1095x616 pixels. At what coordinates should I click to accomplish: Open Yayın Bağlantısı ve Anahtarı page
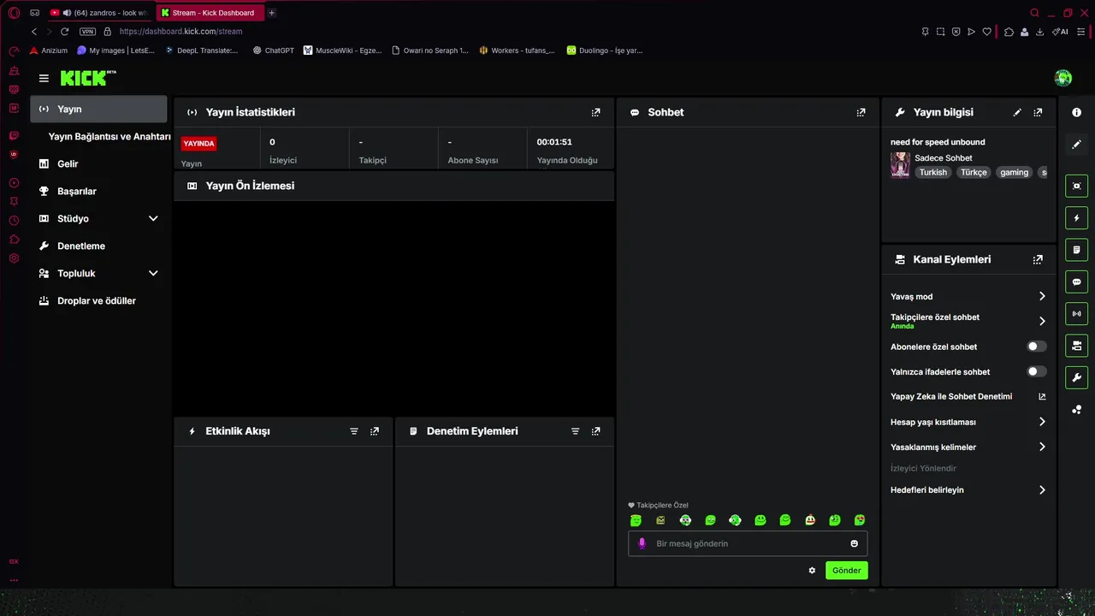tap(109, 136)
